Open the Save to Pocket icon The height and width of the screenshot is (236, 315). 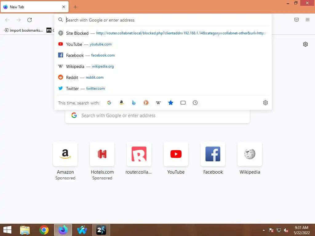click(297, 20)
